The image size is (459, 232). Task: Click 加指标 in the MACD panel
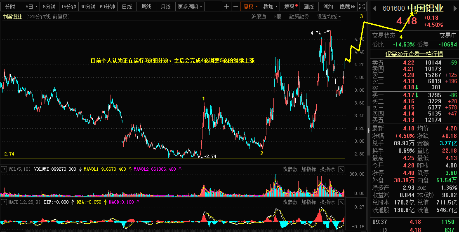[308, 202]
